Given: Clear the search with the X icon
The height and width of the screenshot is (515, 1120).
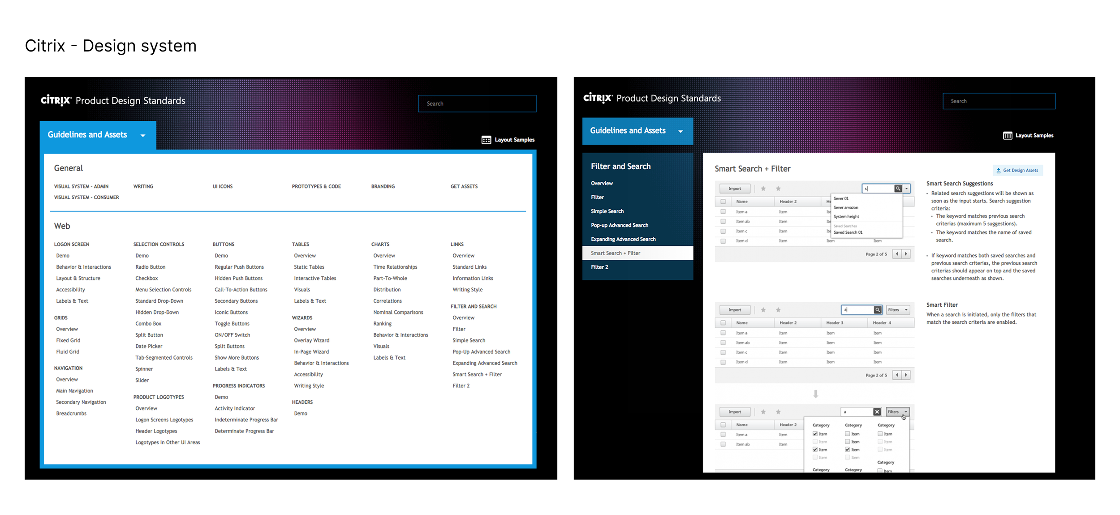Looking at the screenshot, I should click(877, 412).
